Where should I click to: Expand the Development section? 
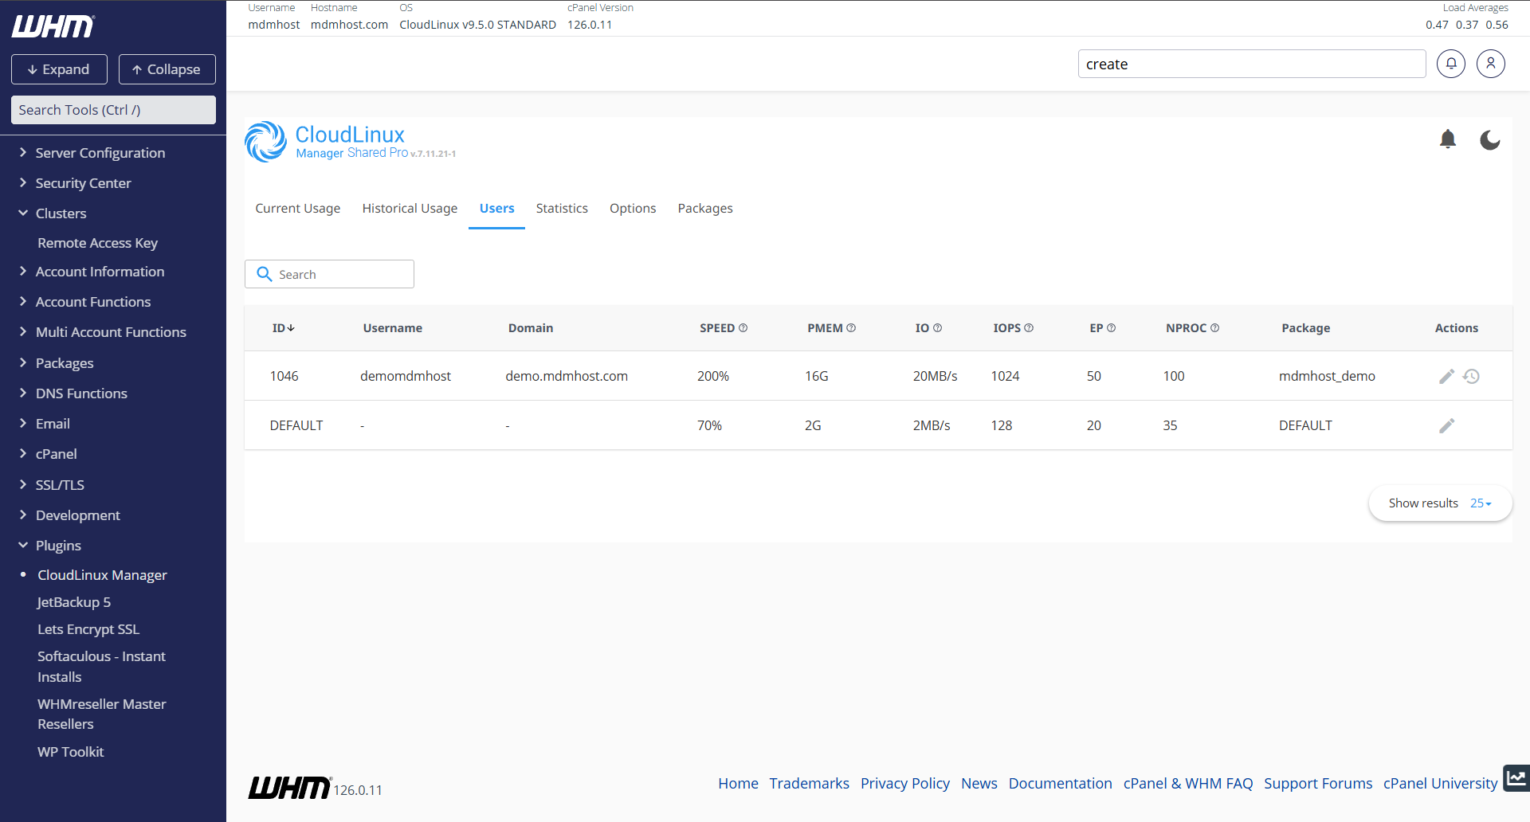coord(69,515)
